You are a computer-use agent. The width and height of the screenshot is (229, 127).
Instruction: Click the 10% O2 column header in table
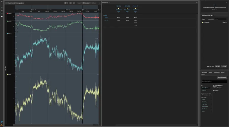[x=119, y=6]
